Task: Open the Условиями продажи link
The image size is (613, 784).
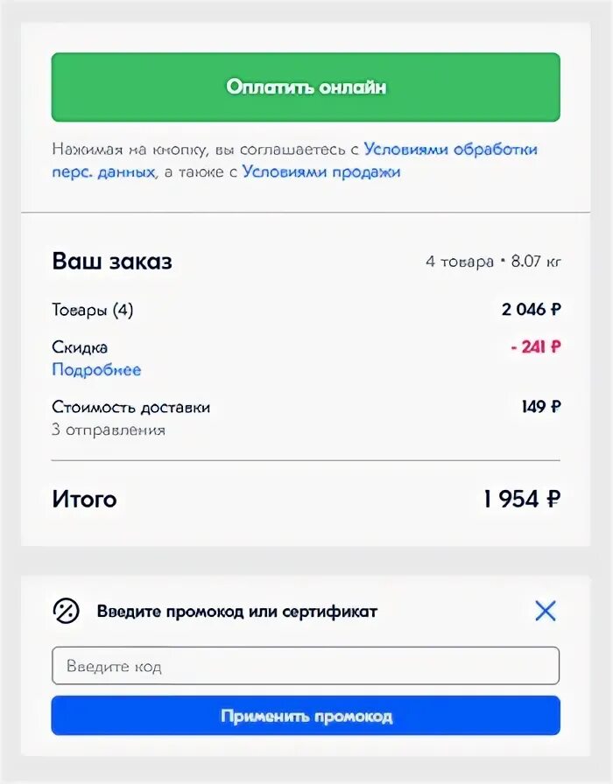Action: click(x=321, y=172)
